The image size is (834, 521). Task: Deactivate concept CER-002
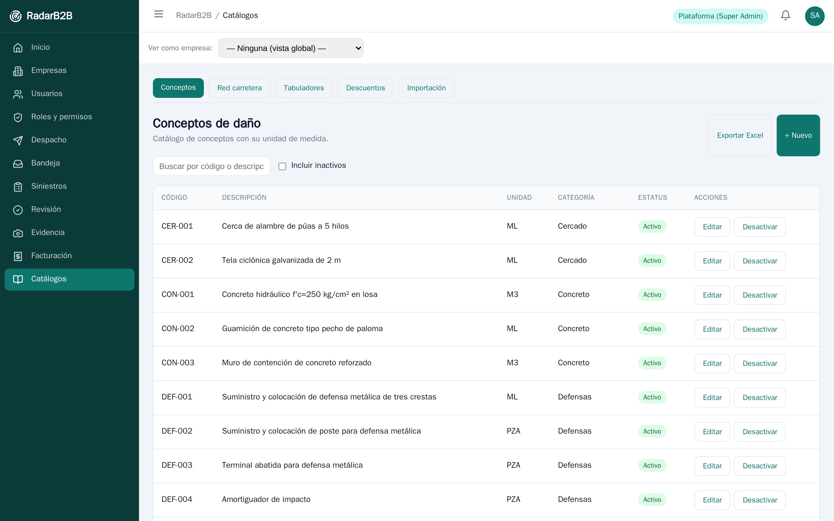(x=760, y=261)
